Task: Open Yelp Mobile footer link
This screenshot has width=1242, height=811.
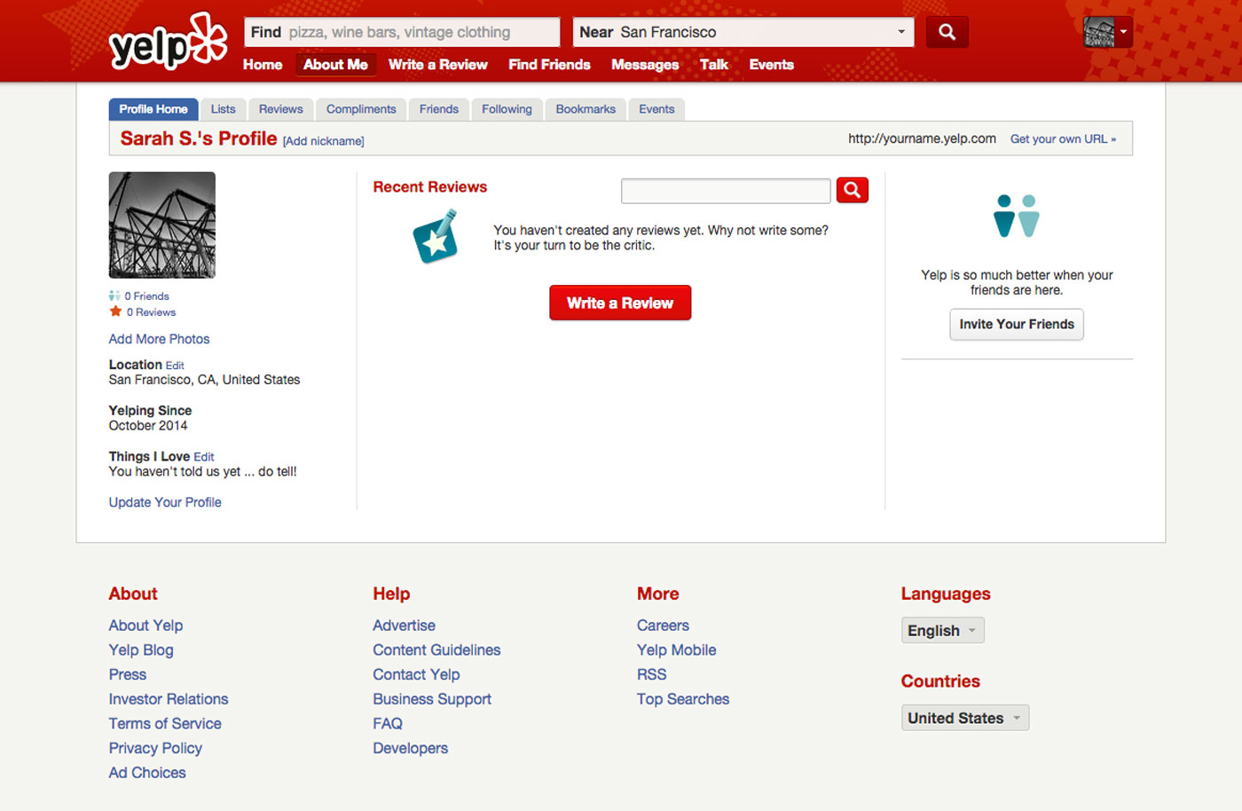Action: [x=676, y=650]
